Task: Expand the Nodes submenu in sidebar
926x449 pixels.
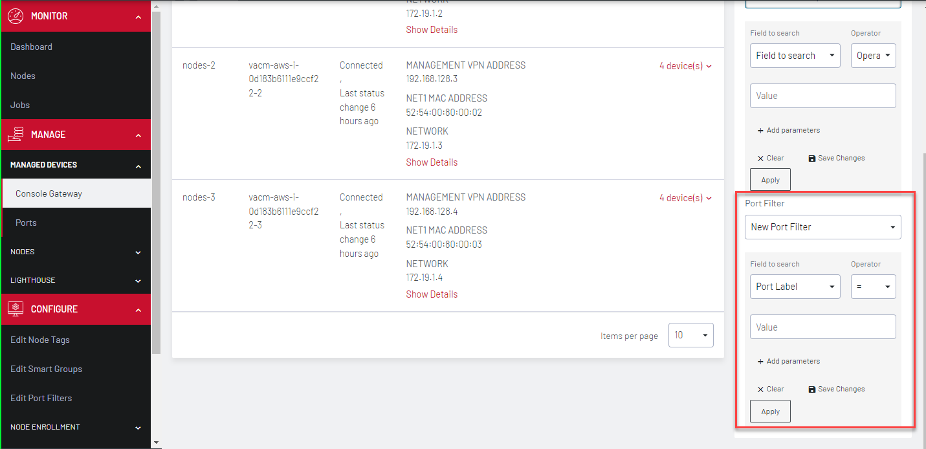Action: [x=138, y=252]
